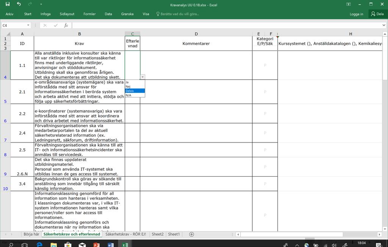Viewport: 388px width, 247px height.
Task: Open the Arkiv menu
Action: pyautogui.click(x=9, y=14)
